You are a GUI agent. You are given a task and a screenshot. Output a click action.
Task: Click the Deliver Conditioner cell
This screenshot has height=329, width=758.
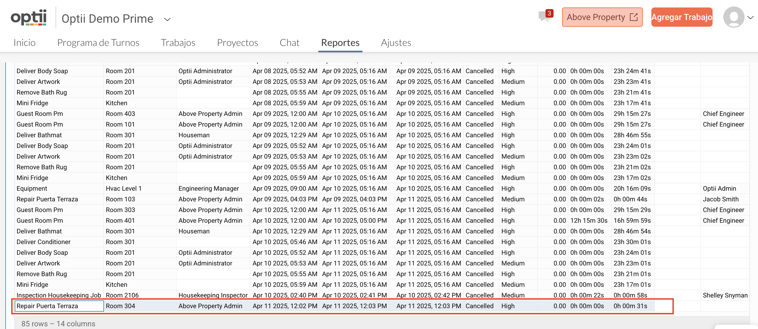point(59,242)
